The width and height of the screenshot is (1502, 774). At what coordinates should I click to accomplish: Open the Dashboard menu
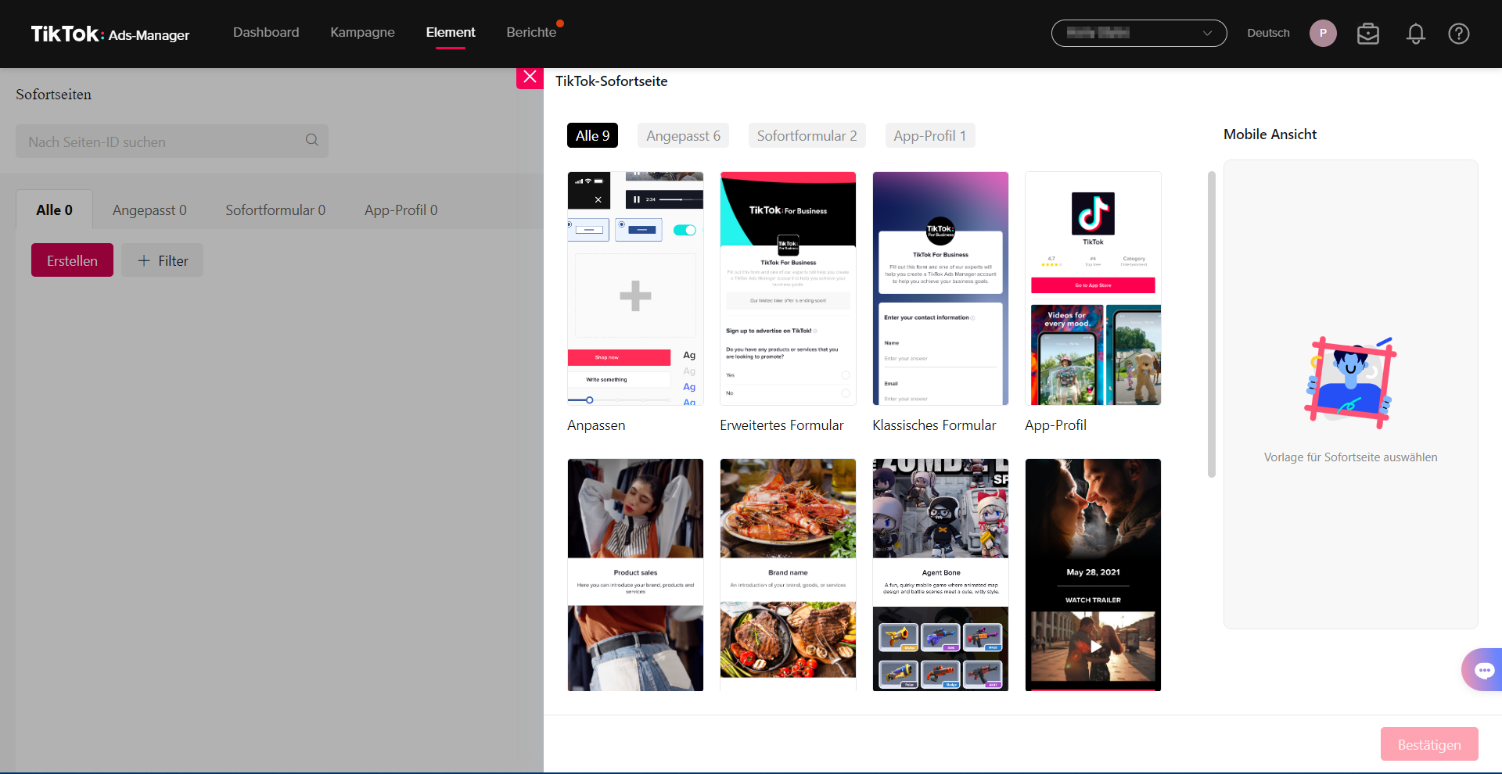click(x=266, y=33)
